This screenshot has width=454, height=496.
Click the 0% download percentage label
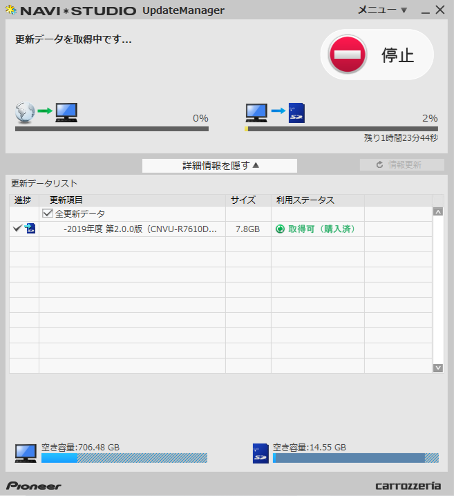point(200,118)
